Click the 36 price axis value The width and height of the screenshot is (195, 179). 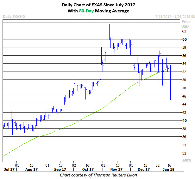(184, 137)
